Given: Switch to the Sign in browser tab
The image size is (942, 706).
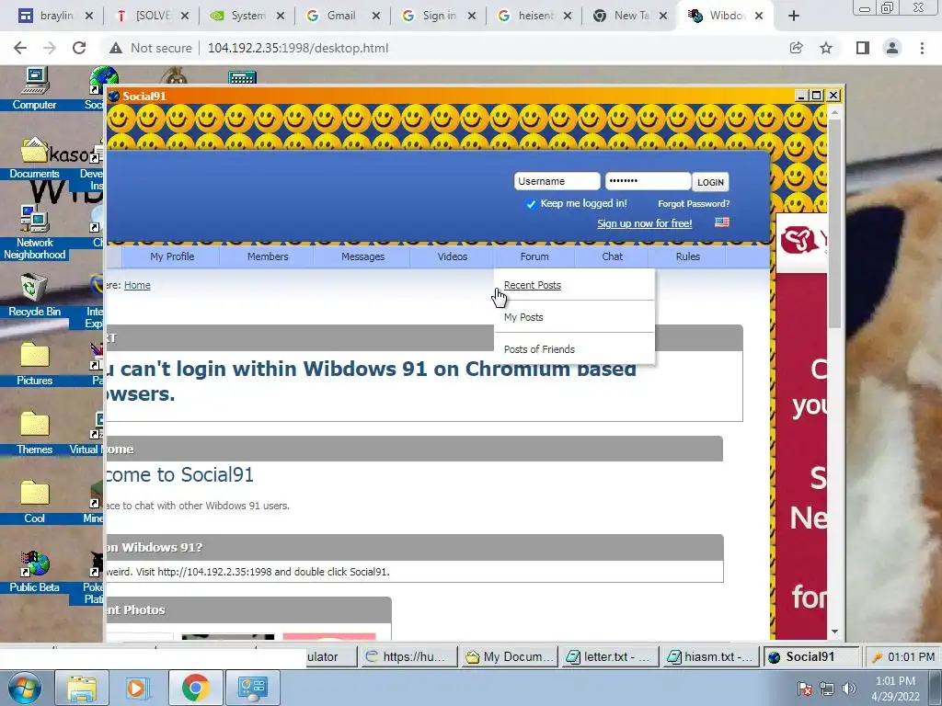Looking at the screenshot, I should tap(439, 16).
